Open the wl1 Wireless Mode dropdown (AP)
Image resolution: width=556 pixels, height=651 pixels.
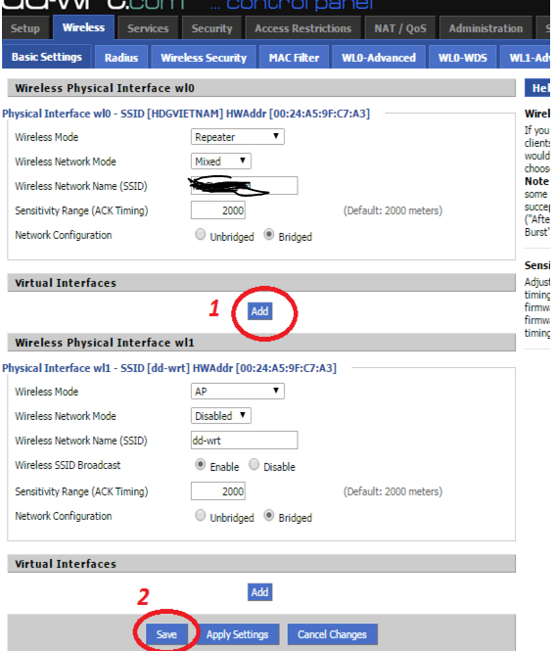point(238,392)
